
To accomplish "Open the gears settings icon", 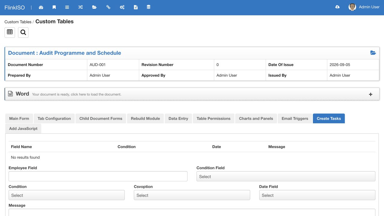I will [122, 7].
